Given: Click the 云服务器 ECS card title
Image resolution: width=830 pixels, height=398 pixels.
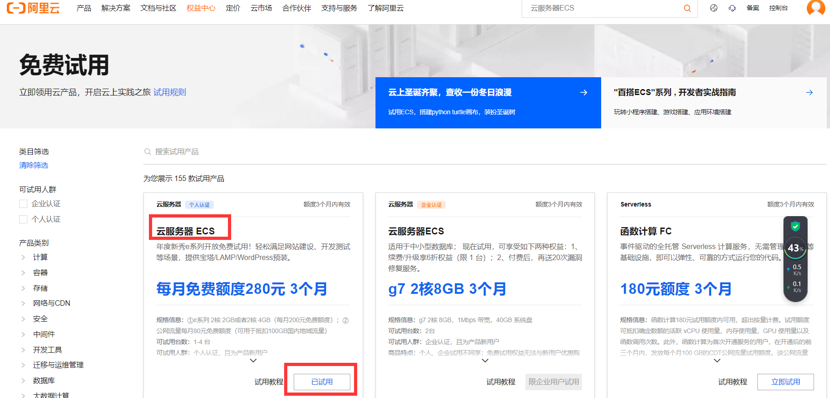Looking at the screenshot, I should (185, 231).
